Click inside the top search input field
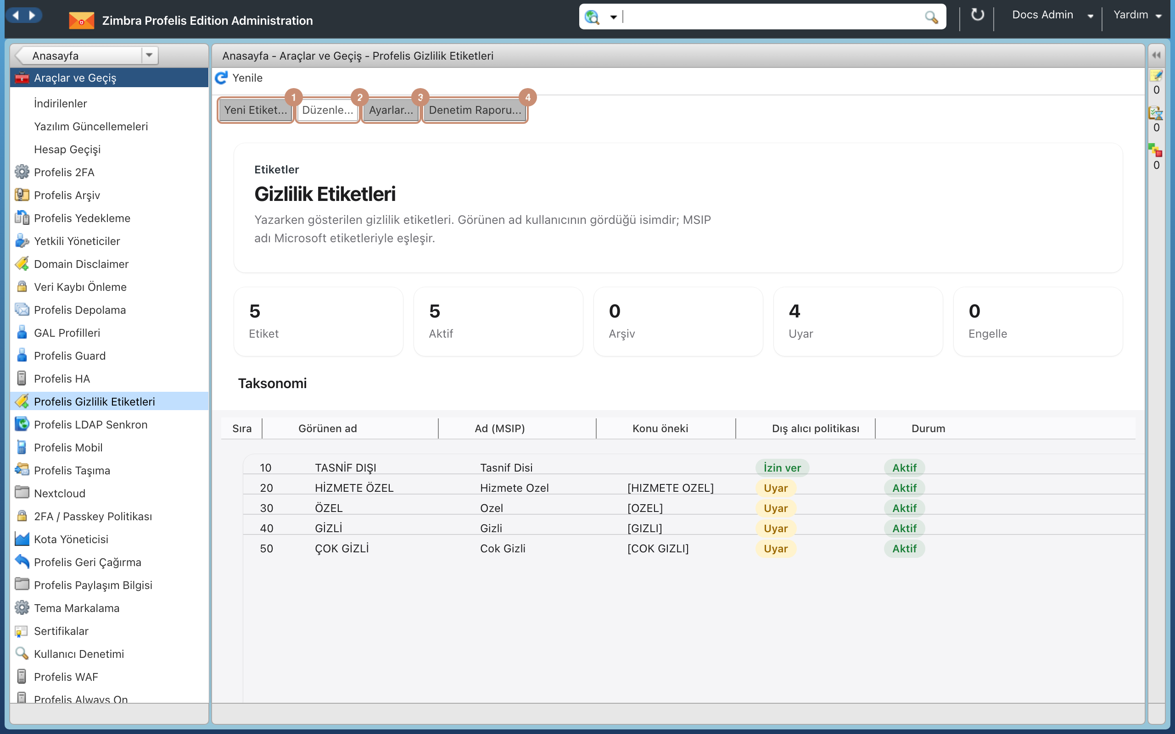 tap(772, 17)
